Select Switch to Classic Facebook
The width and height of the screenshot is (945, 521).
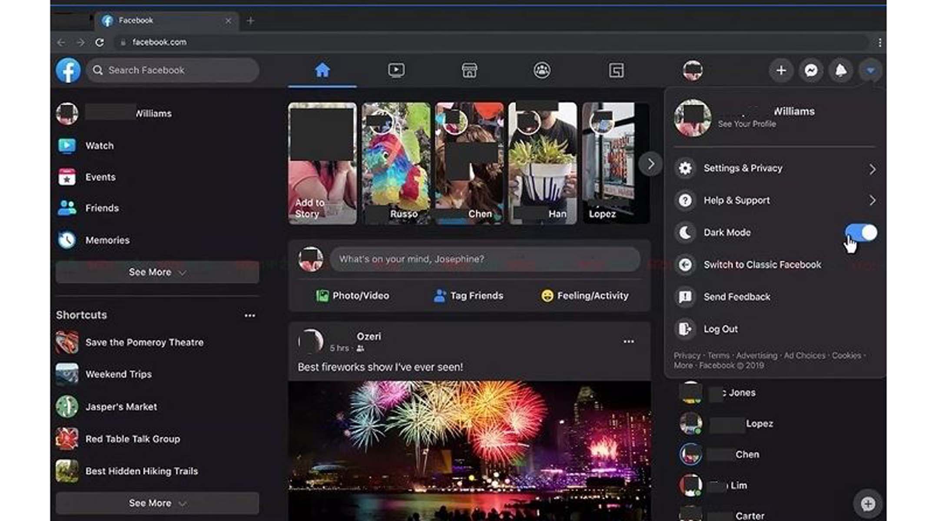tap(762, 265)
